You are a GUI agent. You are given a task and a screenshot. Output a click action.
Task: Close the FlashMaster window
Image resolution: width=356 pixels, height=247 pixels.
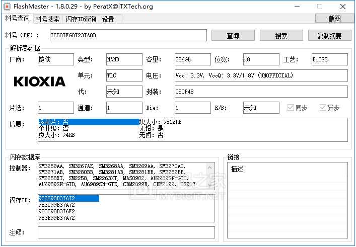tap(343, 7)
